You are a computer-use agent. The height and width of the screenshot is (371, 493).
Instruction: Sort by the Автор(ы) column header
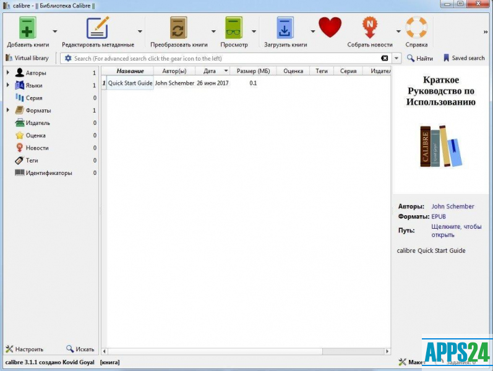[174, 71]
